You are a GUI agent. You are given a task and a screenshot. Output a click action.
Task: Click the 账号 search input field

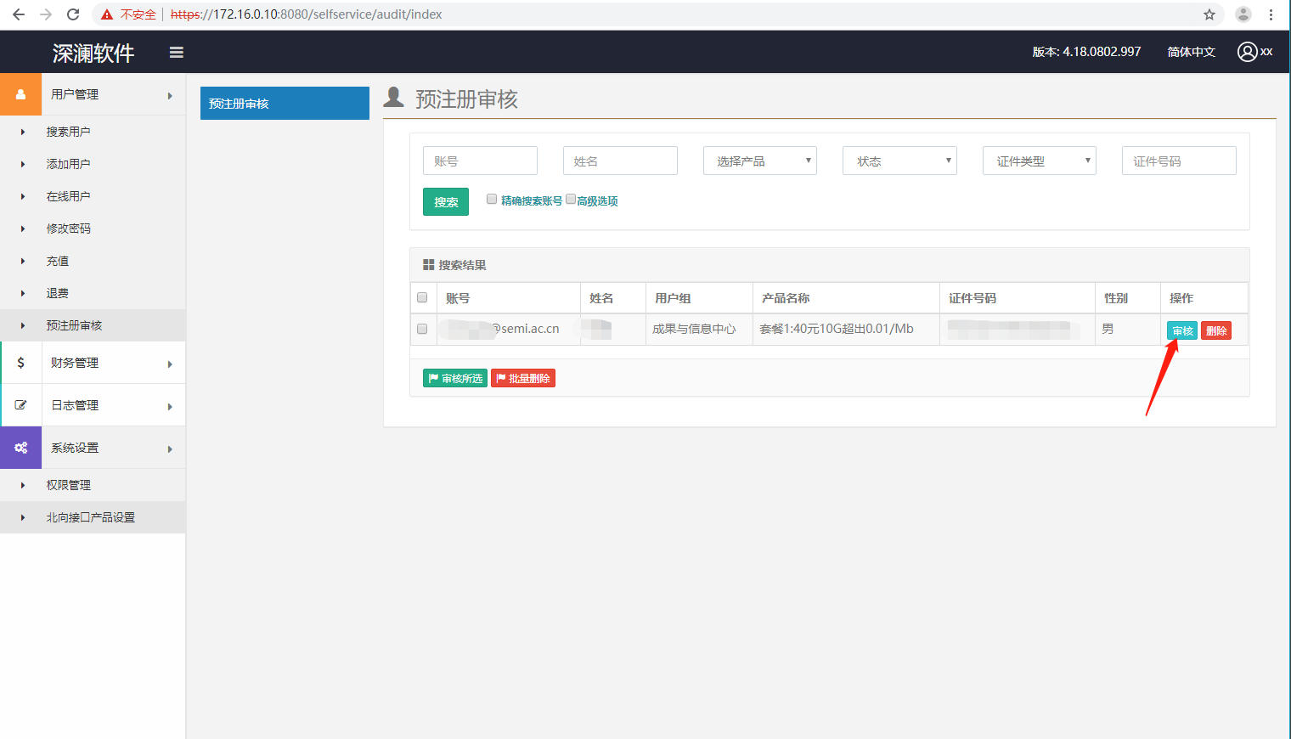[480, 161]
